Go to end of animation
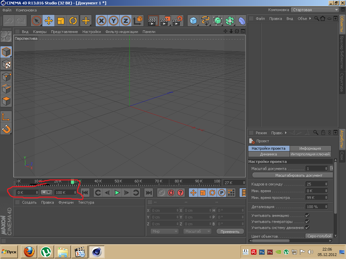The height and width of the screenshot is (259, 346). tap(149, 193)
